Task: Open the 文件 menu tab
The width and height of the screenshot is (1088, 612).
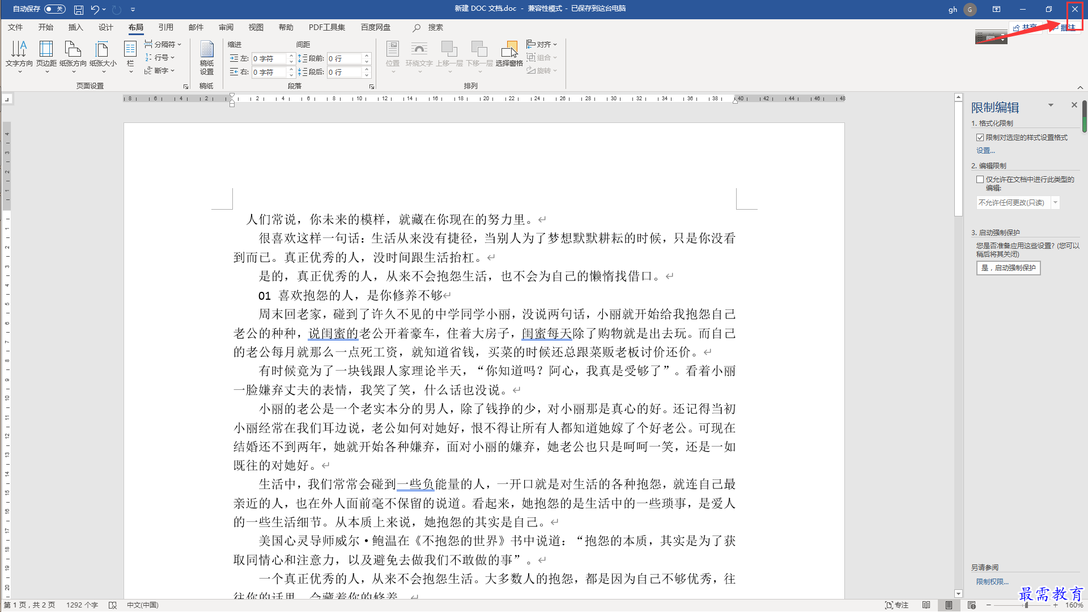Action: click(x=15, y=28)
